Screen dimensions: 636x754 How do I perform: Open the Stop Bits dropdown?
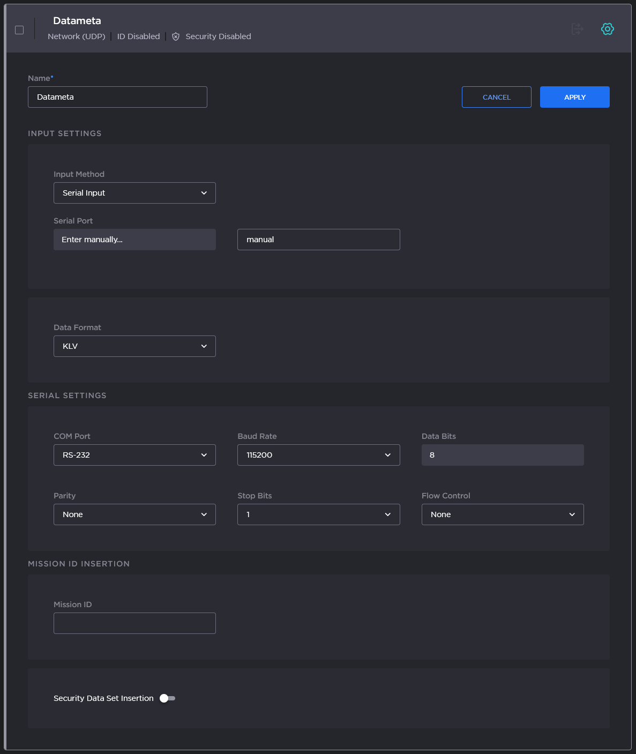tap(318, 514)
